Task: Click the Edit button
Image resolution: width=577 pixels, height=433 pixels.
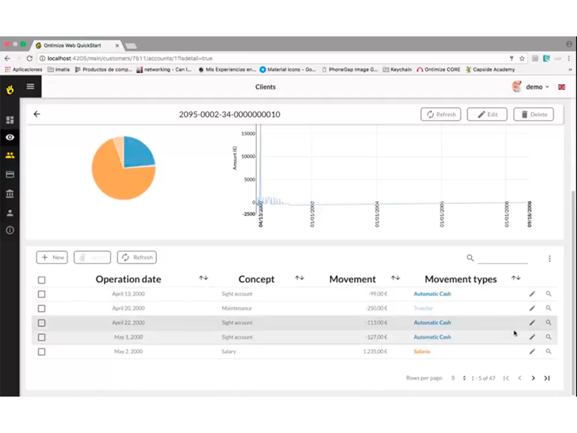Action: click(487, 114)
